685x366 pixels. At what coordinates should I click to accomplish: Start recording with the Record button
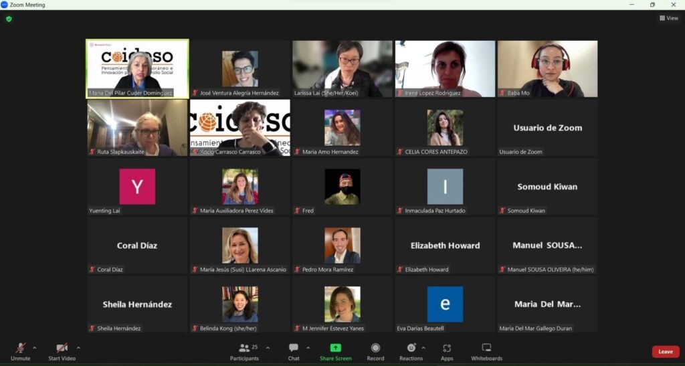click(375, 351)
